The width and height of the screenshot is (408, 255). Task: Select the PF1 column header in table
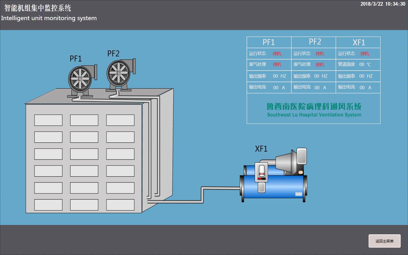(269, 42)
